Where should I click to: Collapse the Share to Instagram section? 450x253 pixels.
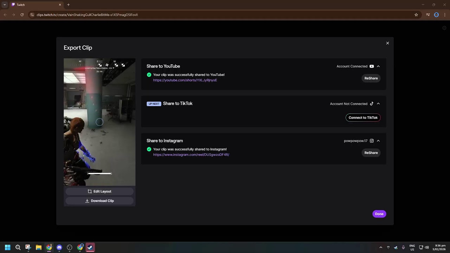coord(378,141)
